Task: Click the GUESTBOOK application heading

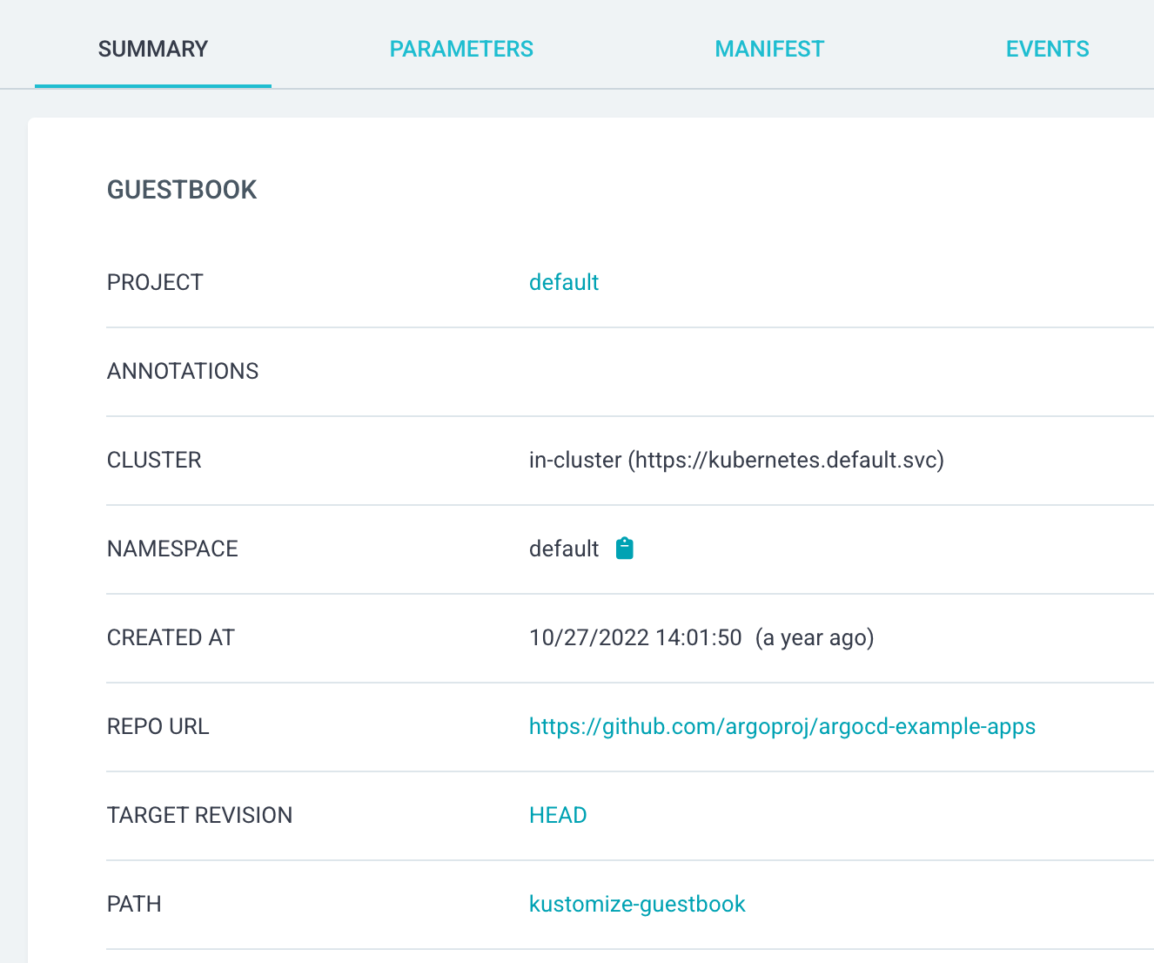Action: (182, 190)
